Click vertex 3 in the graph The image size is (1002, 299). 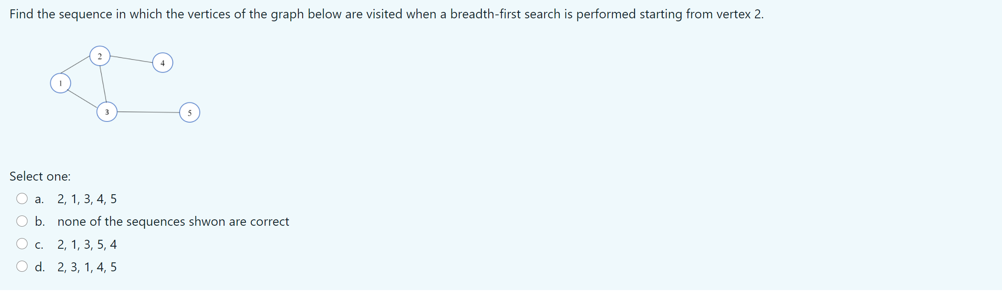[x=107, y=112]
